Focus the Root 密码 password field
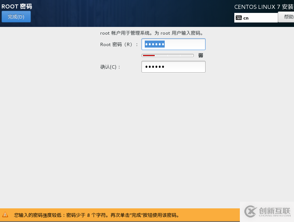Screen dimensions: 294x222 (x=174, y=44)
